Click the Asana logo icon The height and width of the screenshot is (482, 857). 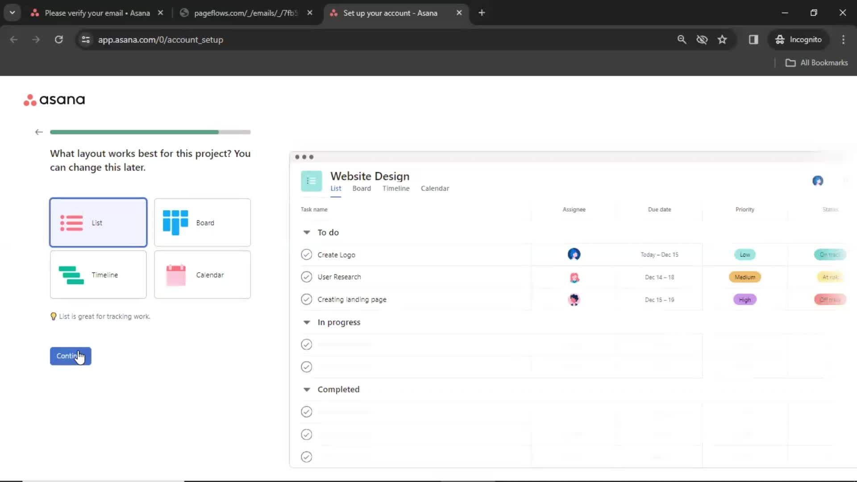pyautogui.click(x=29, y=100)
